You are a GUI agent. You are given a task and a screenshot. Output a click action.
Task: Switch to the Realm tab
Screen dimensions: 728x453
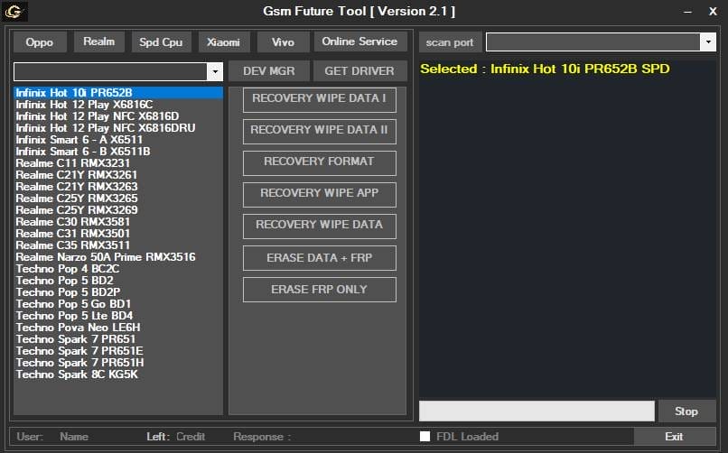pos(98,42)
